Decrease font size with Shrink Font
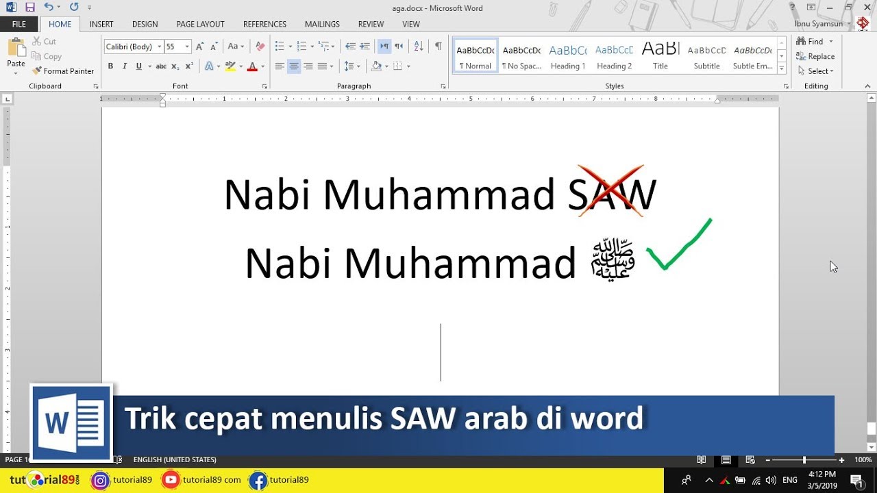Viewport: 877px width, 493px height. pos(214,47)
